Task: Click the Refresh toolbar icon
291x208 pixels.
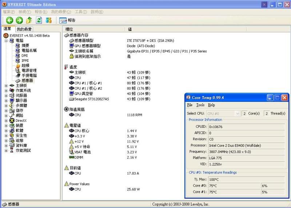Action: [x=39, y=20]
